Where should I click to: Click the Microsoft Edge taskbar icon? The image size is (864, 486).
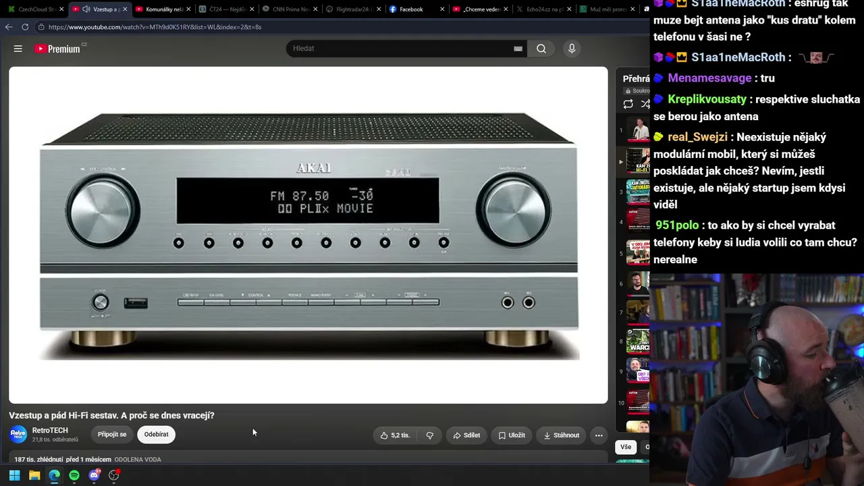54,475
